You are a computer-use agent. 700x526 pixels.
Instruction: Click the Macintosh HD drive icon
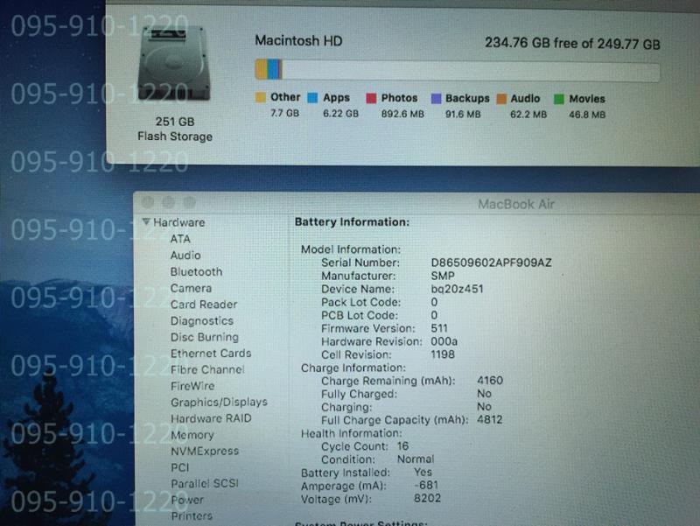point(174,63)
